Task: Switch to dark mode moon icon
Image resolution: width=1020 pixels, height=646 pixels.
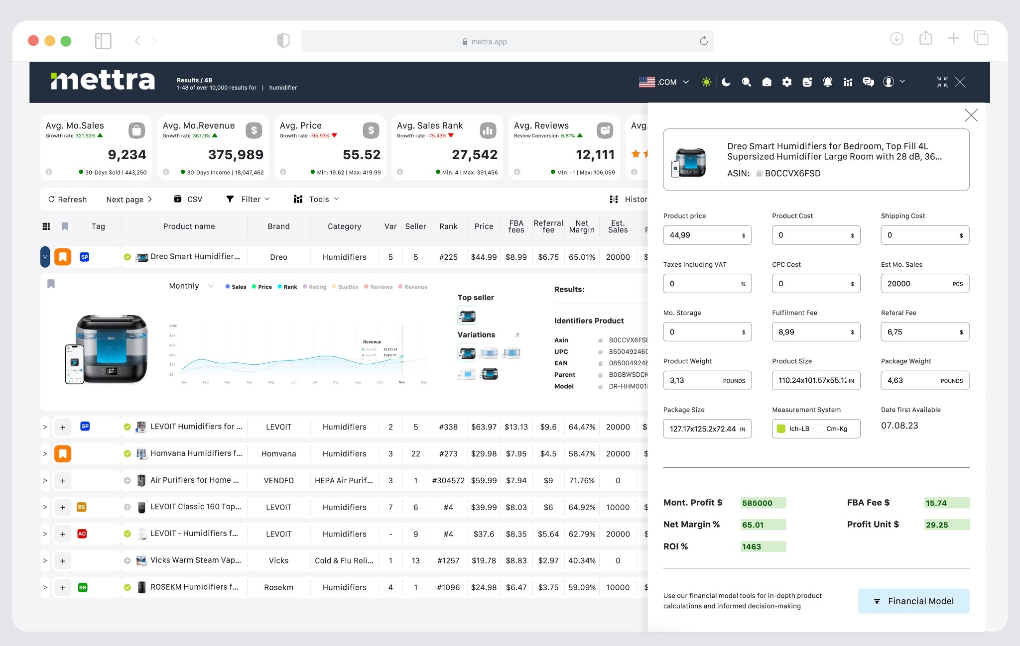Action: 726,82
